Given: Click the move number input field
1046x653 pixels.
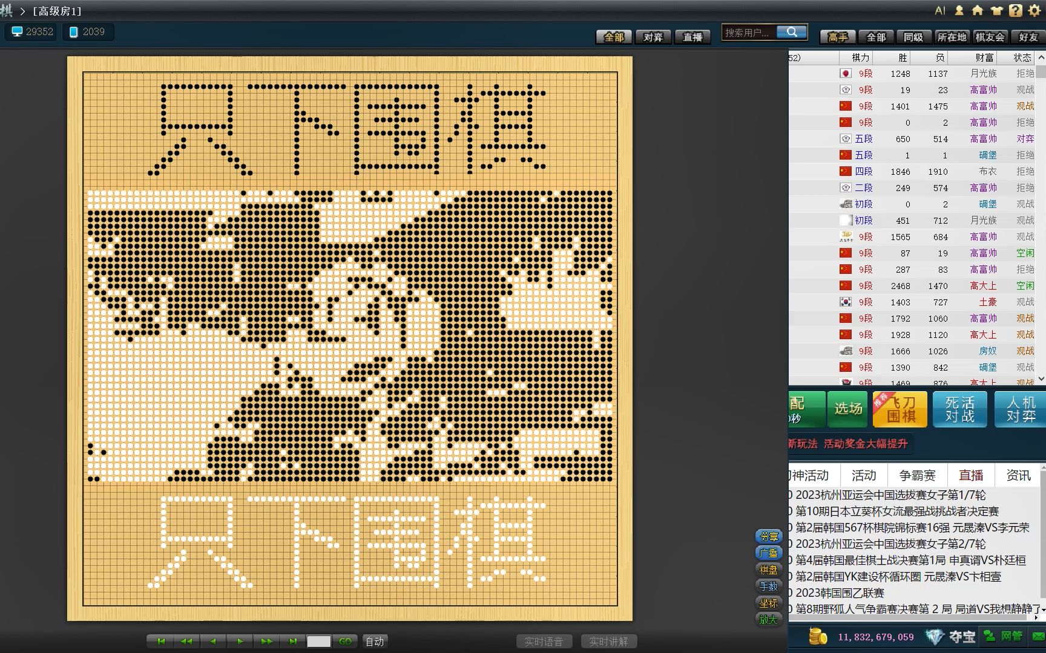Looking at the screenshot, I should tap(318, 642).
